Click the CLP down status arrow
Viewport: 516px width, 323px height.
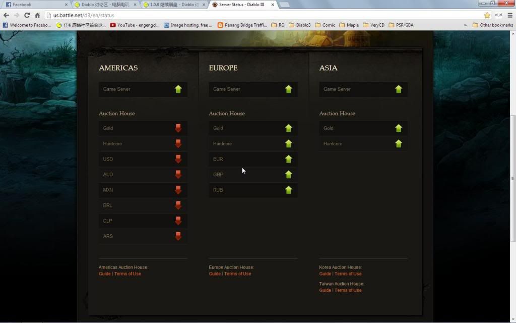click(x=178, y=221)
